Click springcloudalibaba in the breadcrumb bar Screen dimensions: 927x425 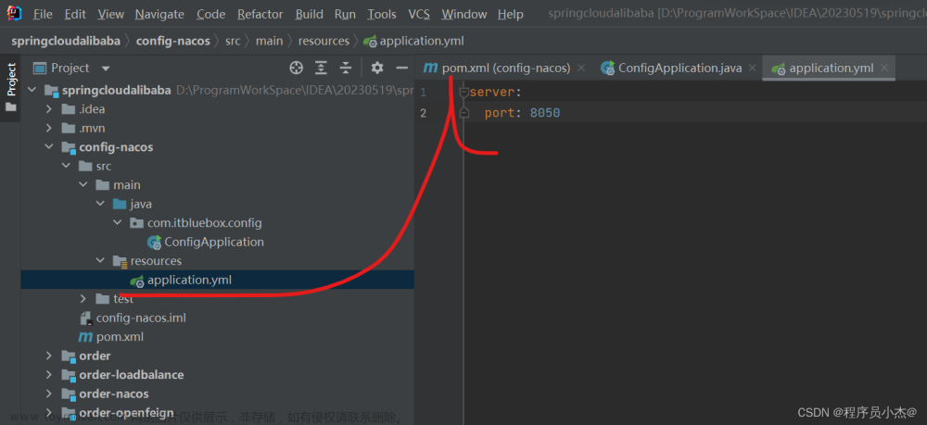pos(65,41)
